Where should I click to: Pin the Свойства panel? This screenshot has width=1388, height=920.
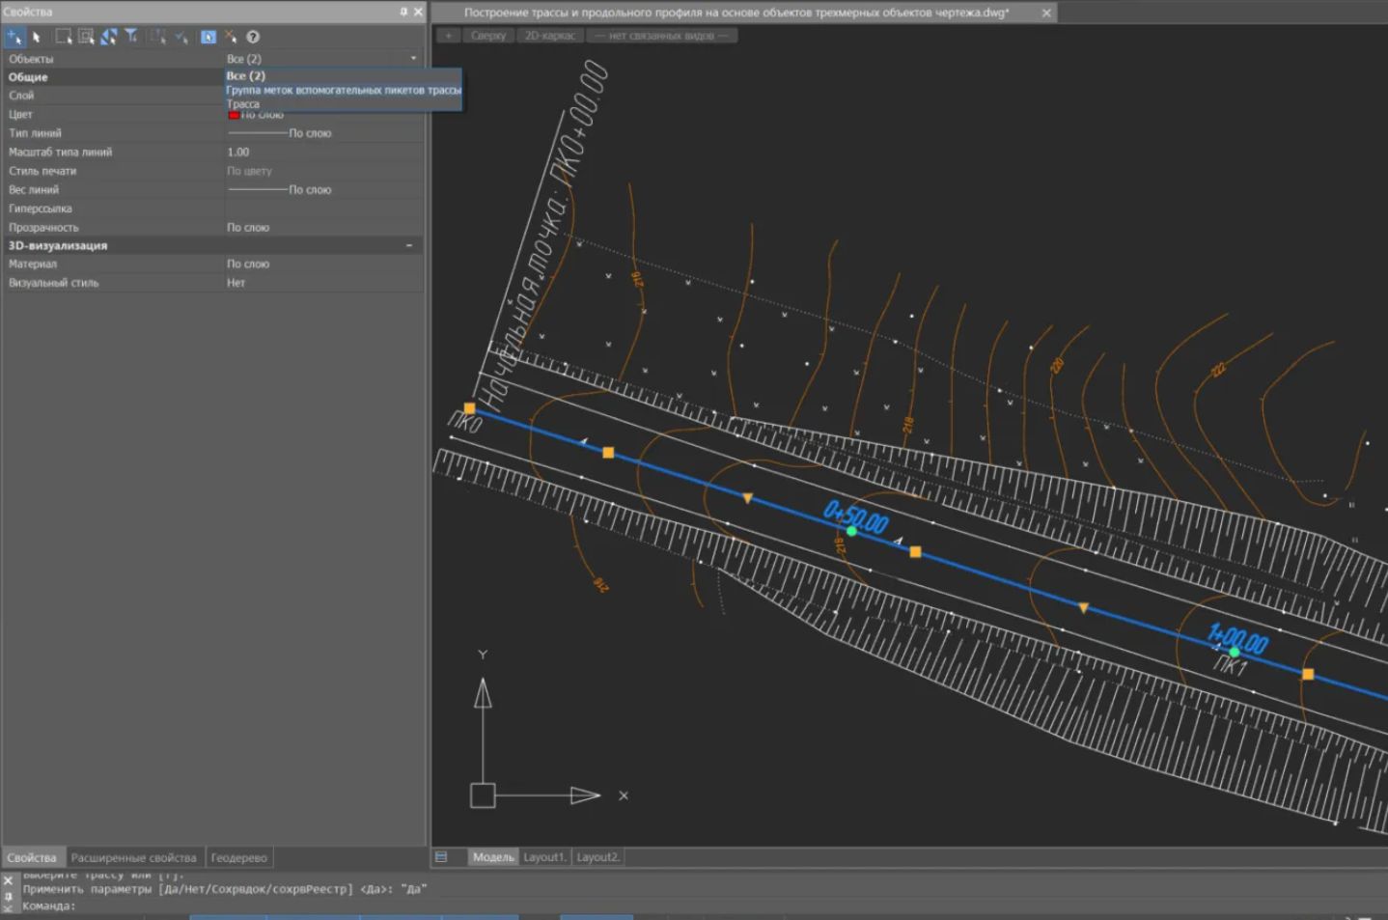403,13
